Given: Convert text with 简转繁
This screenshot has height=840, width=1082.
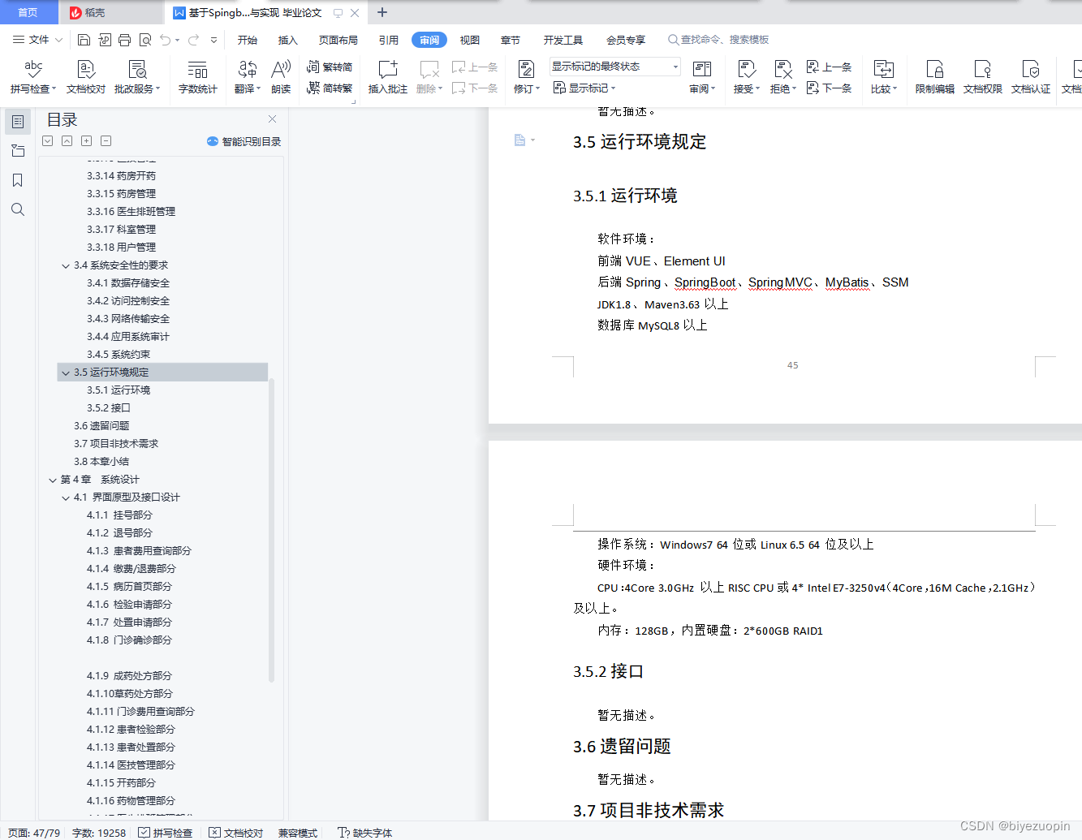Looking at the screenshot, I should coord(330,88).
